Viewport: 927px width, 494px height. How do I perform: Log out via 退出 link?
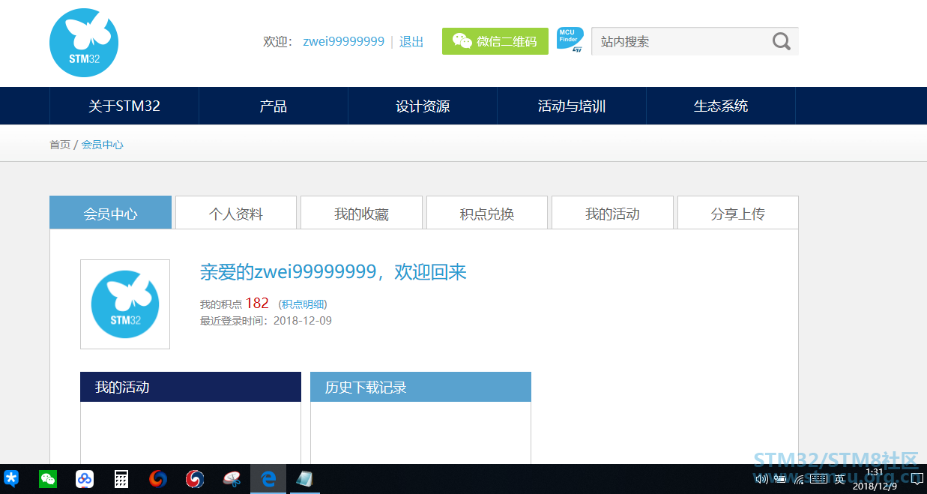[x=411, y=42]
